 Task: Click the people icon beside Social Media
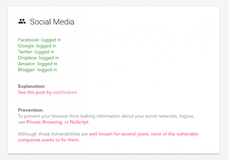(x=22, y=22)
